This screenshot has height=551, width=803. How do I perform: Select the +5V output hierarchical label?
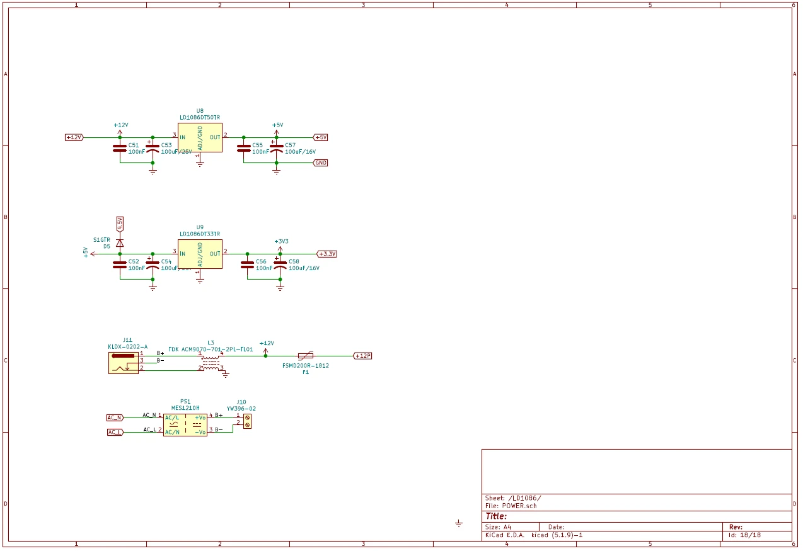point(321,137)
